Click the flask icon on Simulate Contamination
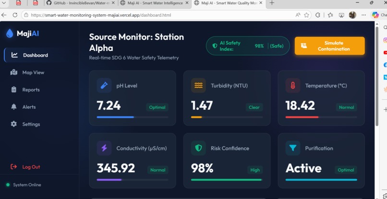The height and width of the screenshot is (199, 387). click(304, 46)
